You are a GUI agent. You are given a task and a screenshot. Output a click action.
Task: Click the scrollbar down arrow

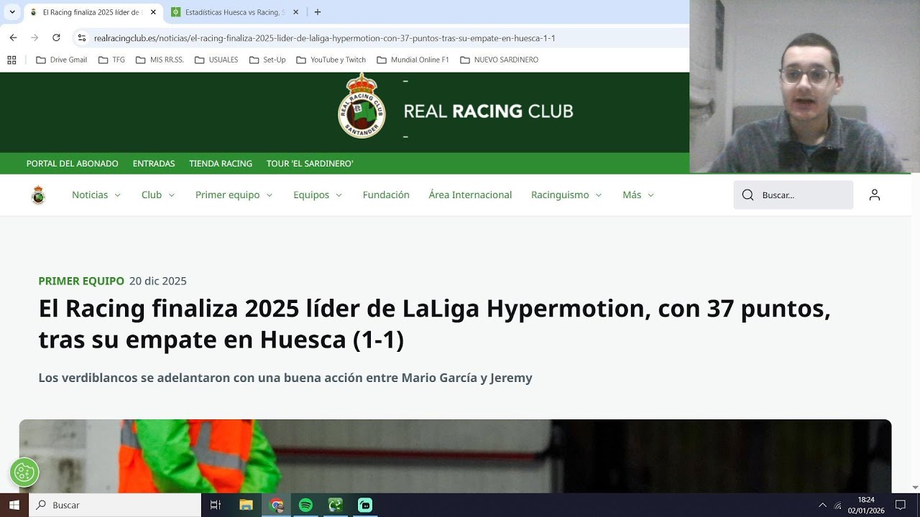point(915,488)
